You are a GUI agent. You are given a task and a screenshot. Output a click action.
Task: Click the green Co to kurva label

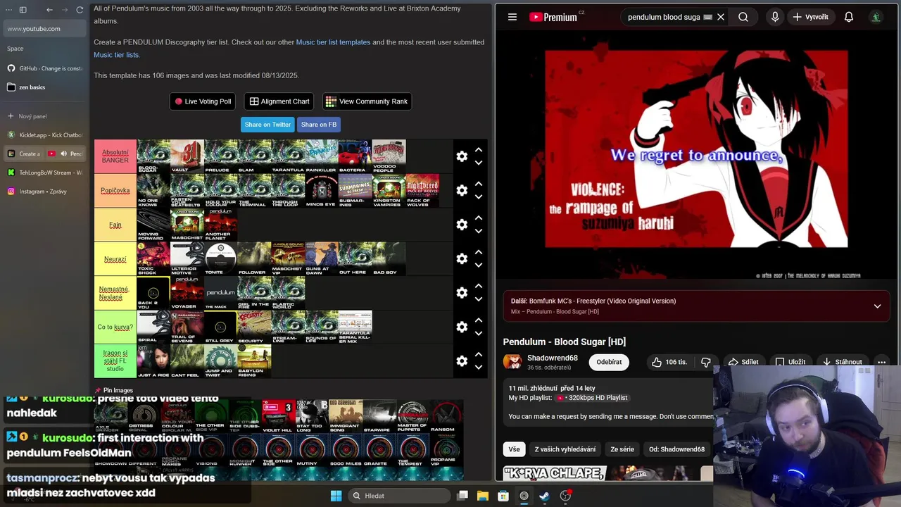pyautogui.click(x=115, y=327)
